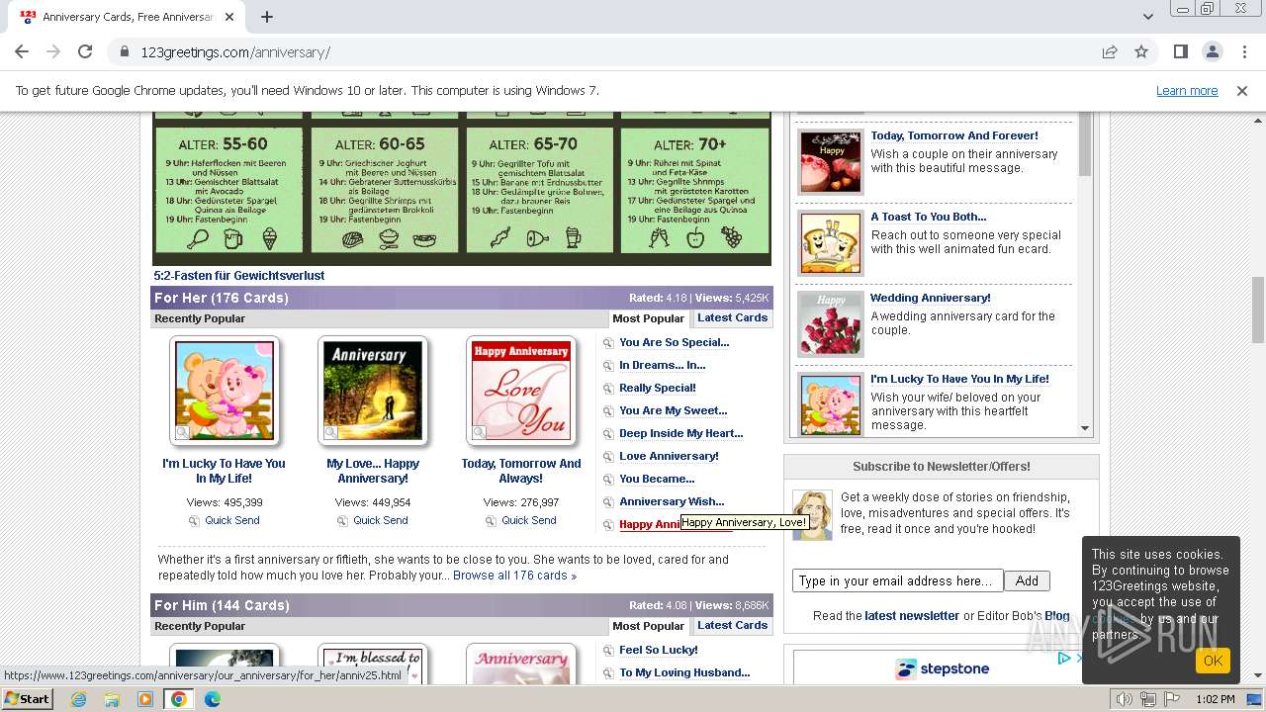Open the Deep Inside My Heart... card link
Image resolution: width=1266 pixels, height=712 pixels.
[x=680, y=433]
